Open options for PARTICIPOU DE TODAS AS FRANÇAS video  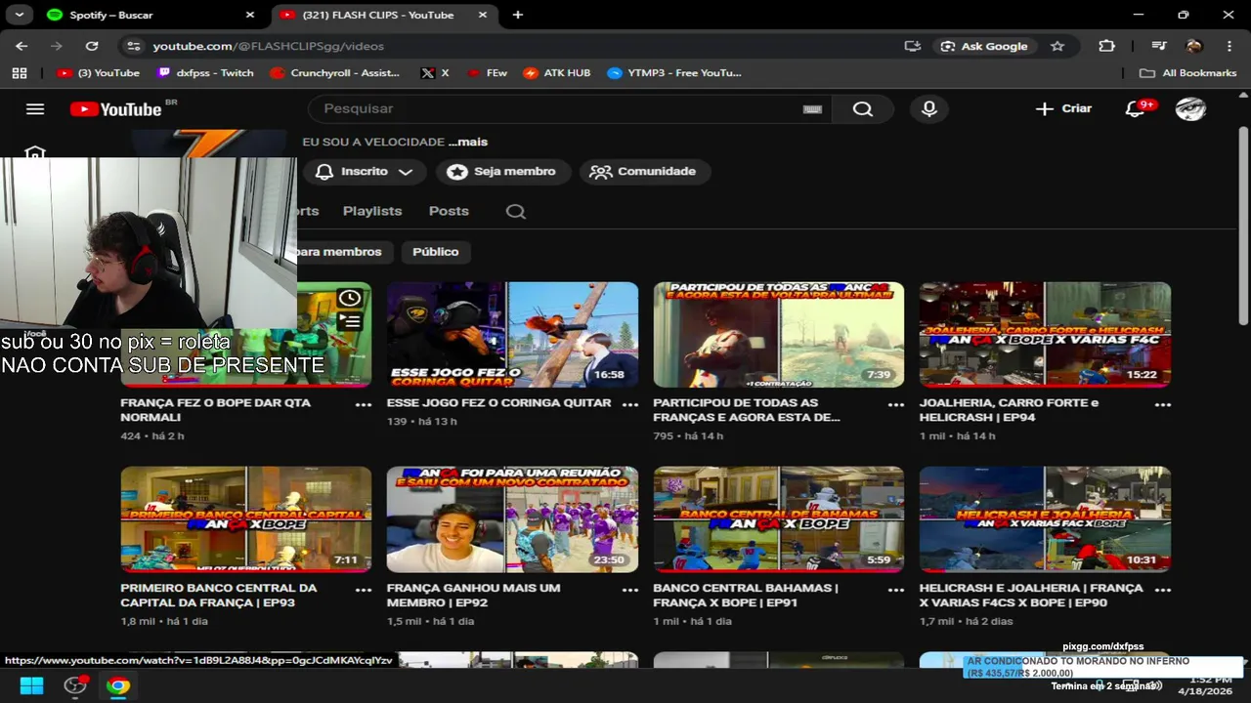[x=896, y=404]
